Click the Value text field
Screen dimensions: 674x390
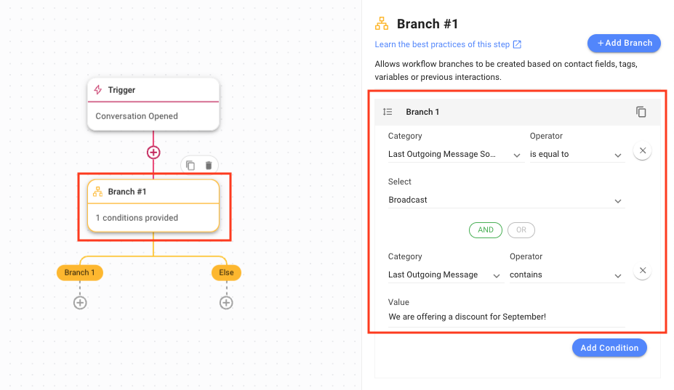pos(506,317)
